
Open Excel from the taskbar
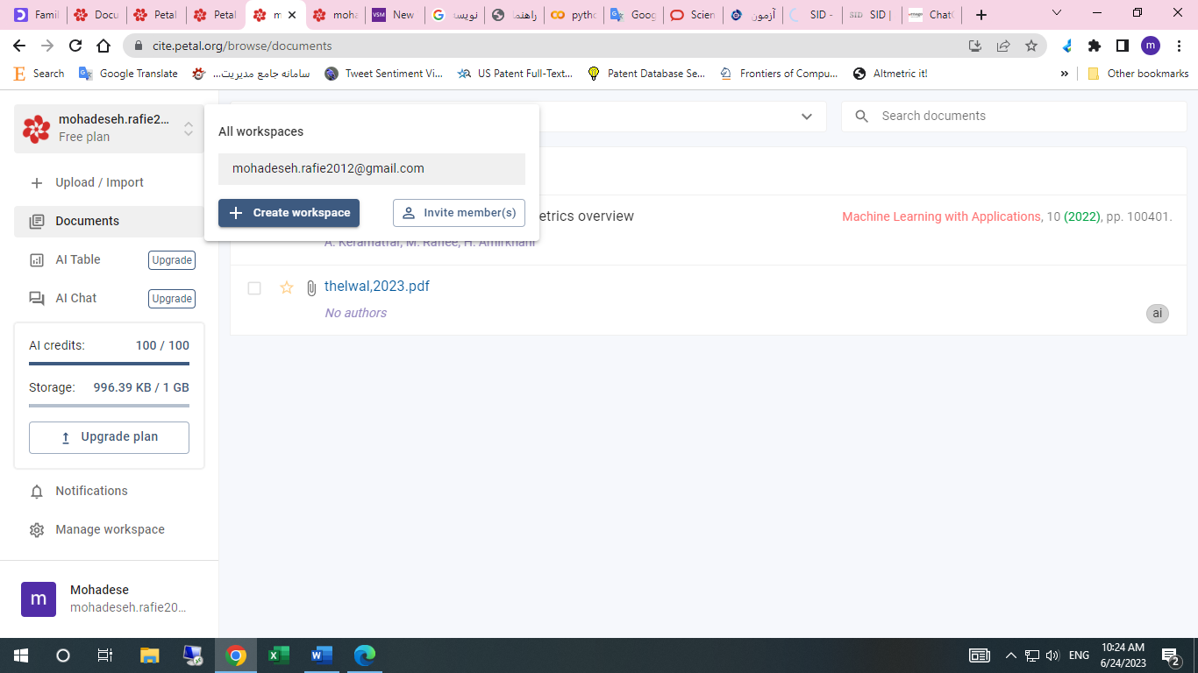279,655
